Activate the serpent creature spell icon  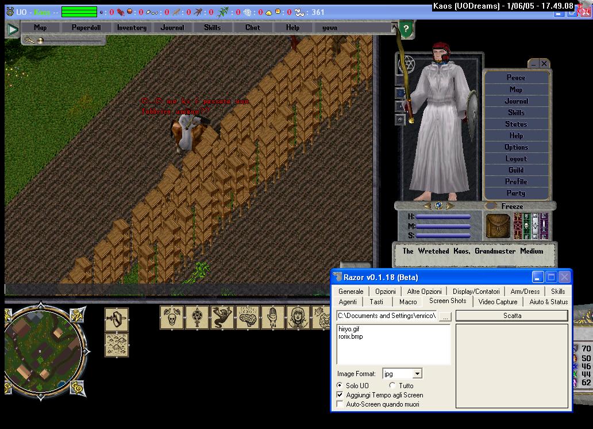pos(222,317)
